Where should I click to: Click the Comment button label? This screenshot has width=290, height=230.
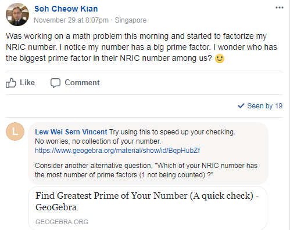coord(82,83)
